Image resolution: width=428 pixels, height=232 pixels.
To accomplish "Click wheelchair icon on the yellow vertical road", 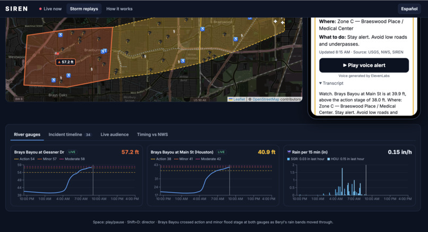I will 202,29.
